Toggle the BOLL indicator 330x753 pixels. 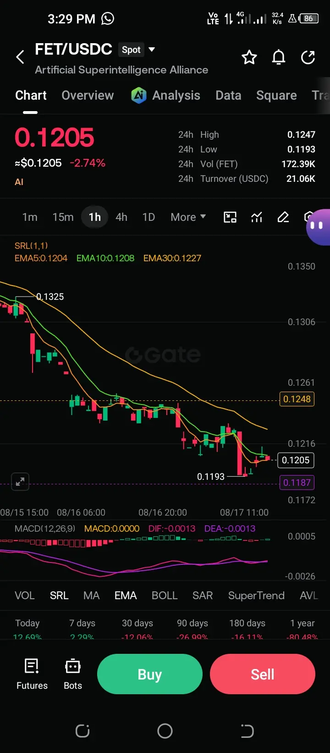coord(165,596)
